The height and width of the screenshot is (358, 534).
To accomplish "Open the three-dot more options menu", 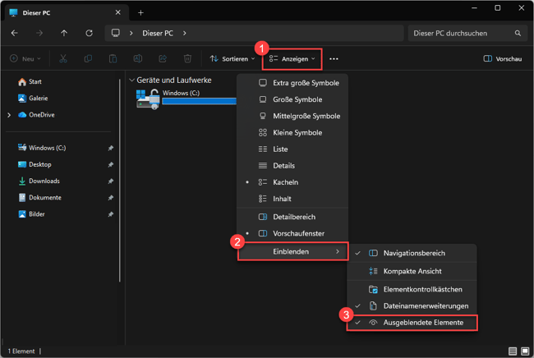I will tap(334, 59).
